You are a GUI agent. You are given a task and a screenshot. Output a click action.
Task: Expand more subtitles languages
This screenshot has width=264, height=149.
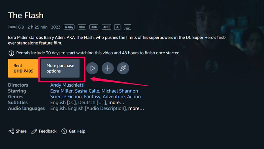(116, 103)
